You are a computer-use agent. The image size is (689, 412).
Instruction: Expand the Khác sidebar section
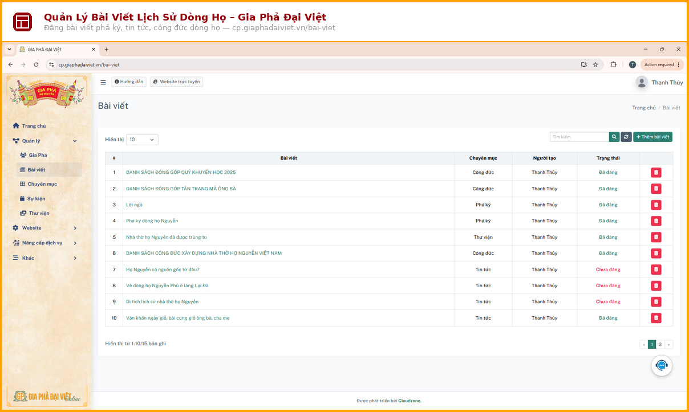[x=45, y=258]
